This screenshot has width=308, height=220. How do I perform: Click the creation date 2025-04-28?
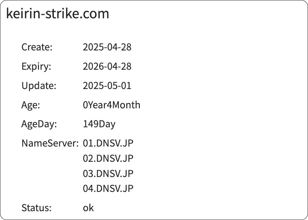(107, 47)
